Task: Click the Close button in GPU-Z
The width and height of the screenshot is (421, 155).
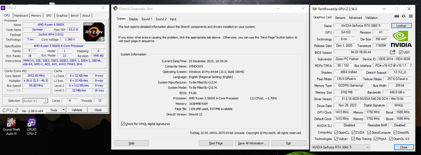Action: pos(404,147)
